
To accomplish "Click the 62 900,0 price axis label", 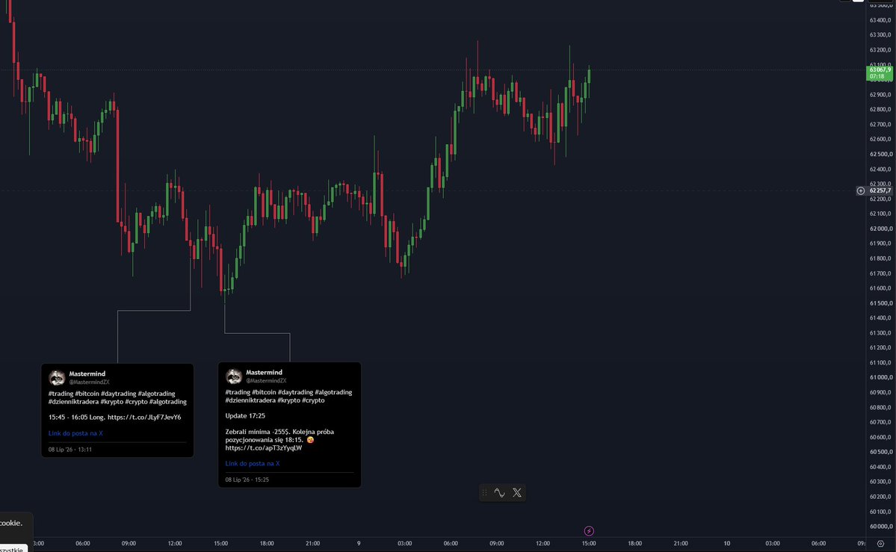I will (x=880, y=95).
